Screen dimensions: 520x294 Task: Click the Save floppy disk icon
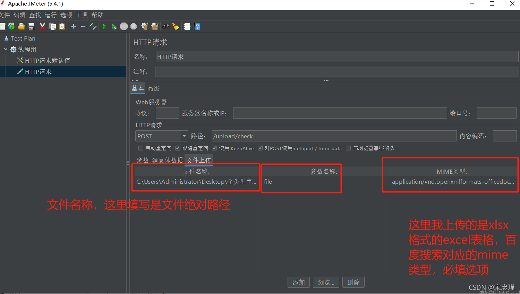[x=31, y=26]
